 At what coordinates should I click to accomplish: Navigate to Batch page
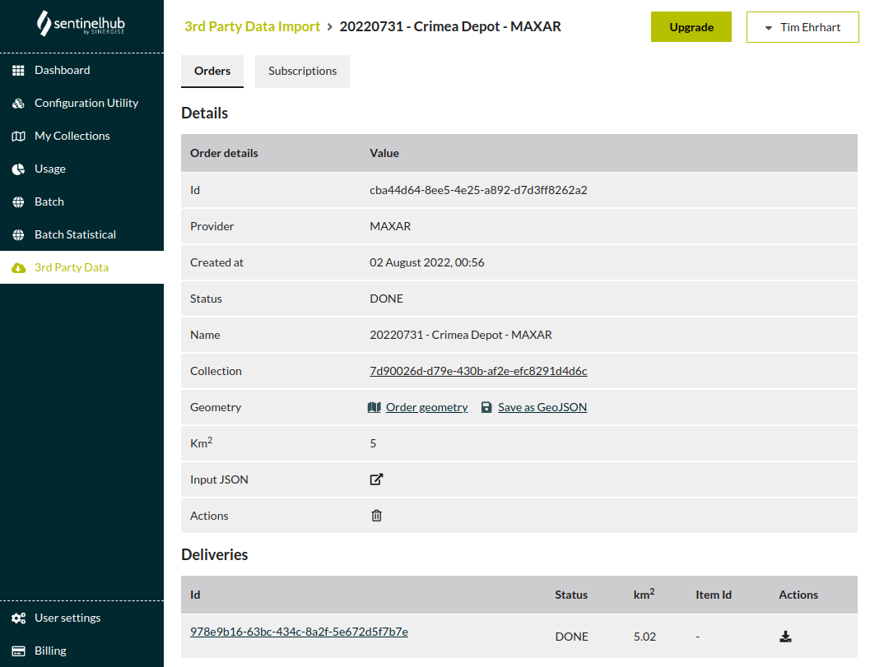coord(81,201)
